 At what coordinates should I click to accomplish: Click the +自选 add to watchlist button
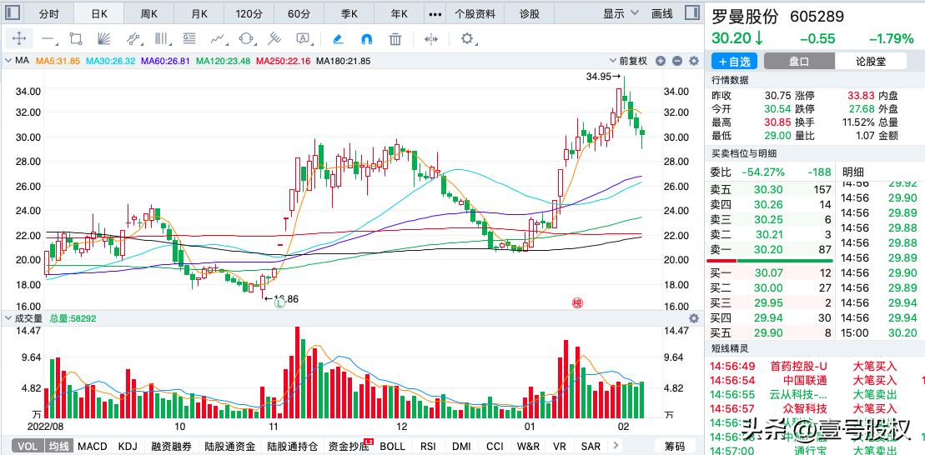point(734,61)
